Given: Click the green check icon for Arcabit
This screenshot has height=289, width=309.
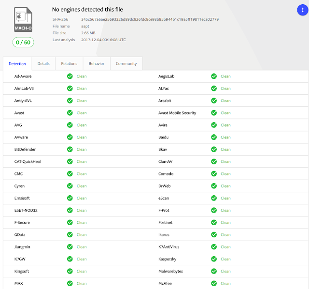Looking at the screenshot, I should pos(214,101).
